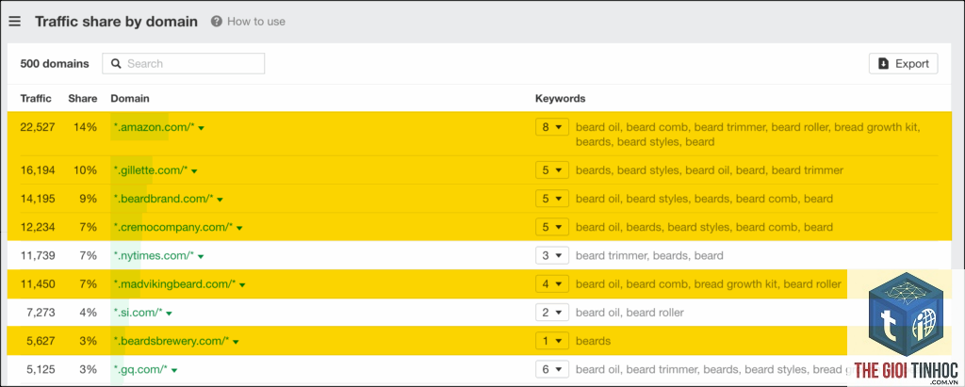Select the traffic value 7,273
Viewport: 965px width, 387px height.
click(41, 313)
